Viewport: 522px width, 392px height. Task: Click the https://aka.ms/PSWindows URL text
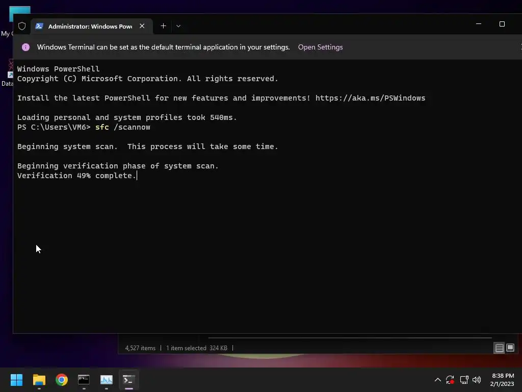(x=370, y=98)
